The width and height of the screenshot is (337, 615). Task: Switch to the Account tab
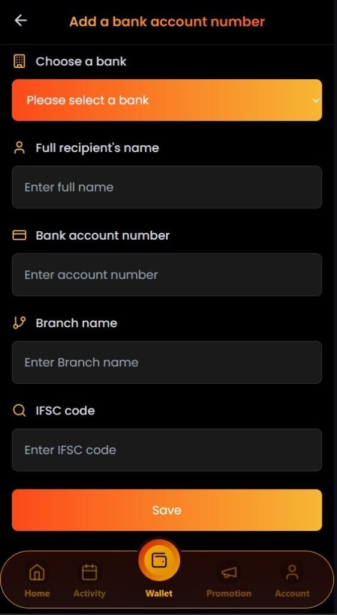292,581
